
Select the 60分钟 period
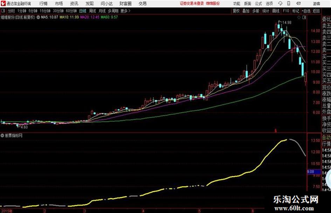click(71, 11)
